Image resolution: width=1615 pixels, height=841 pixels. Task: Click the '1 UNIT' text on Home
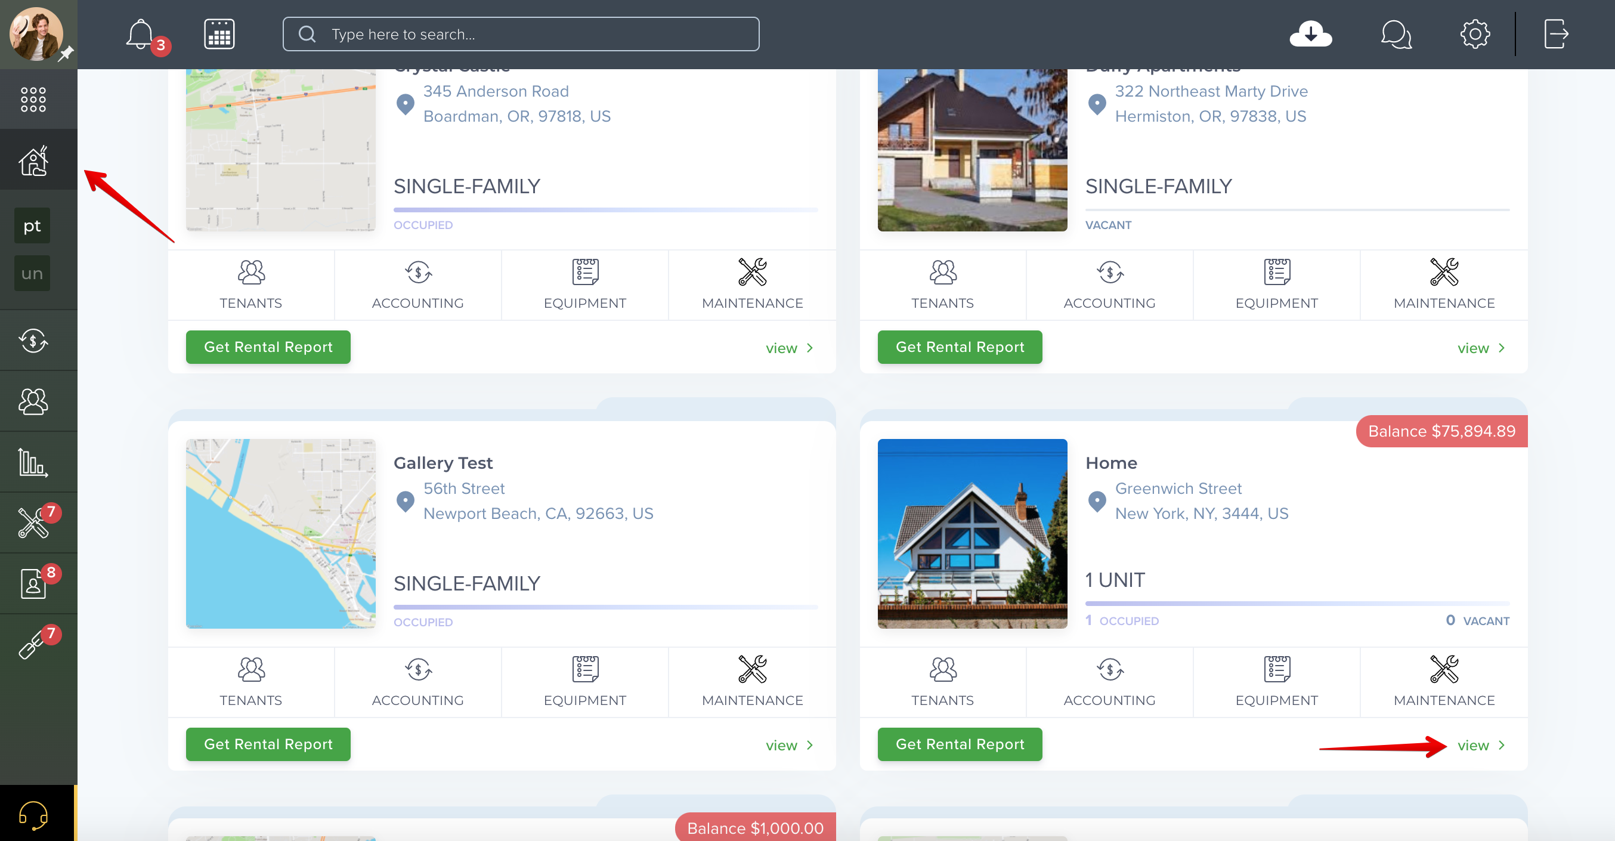tap(1115, 580)
